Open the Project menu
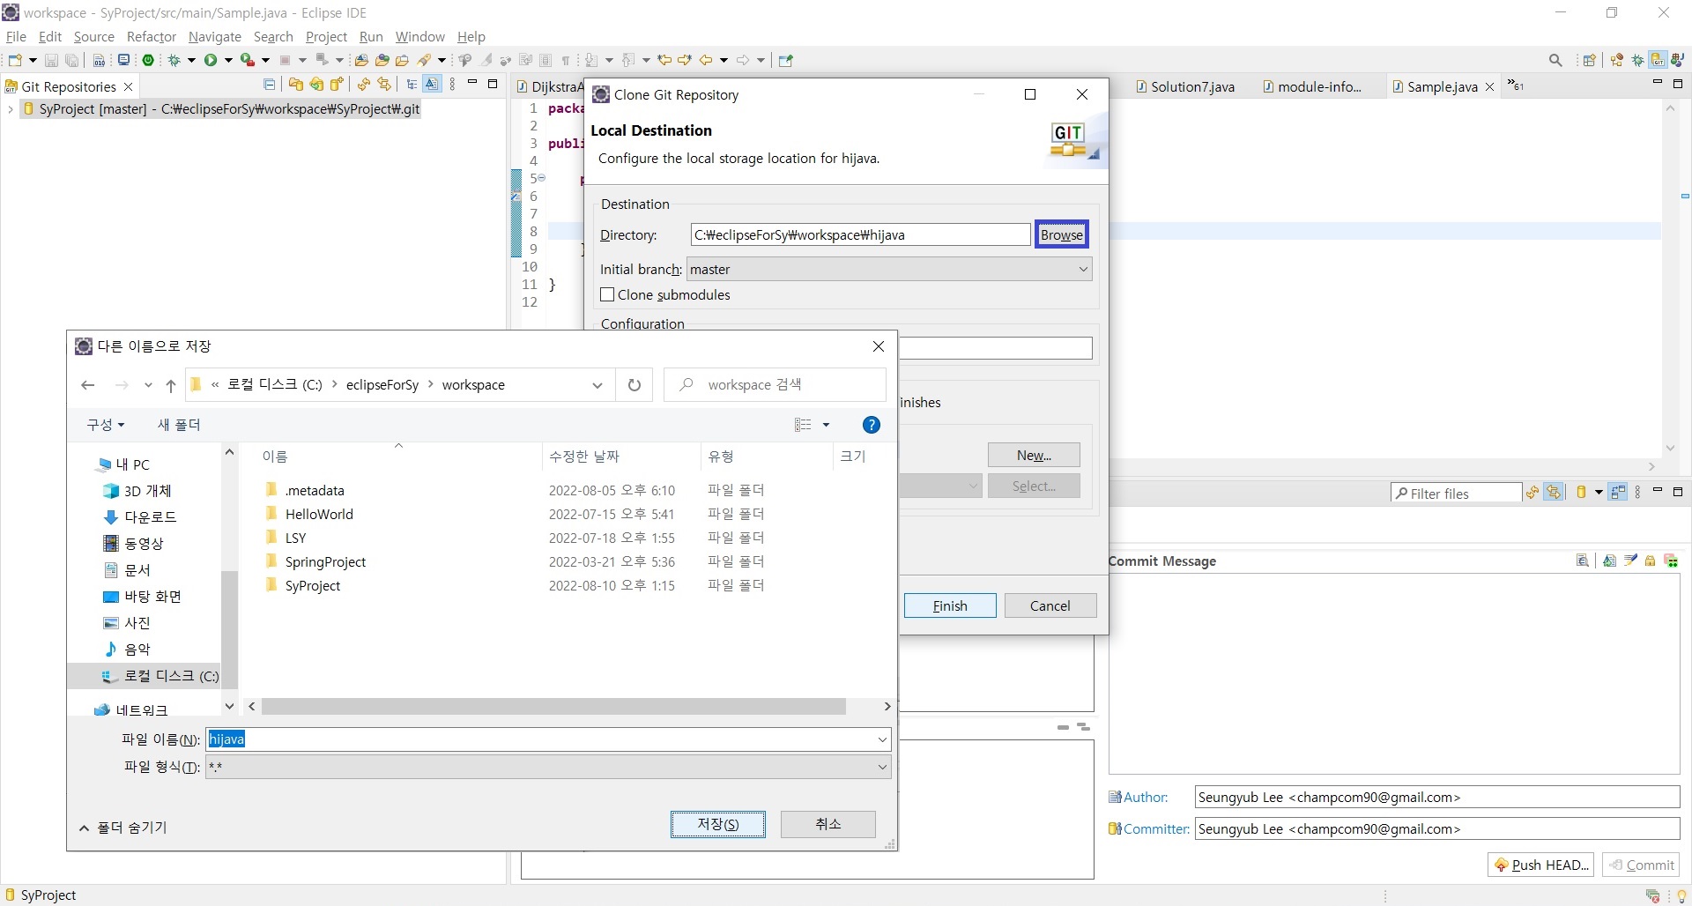This screenshot has width=1692, height=906. click(x=326, y=36)
